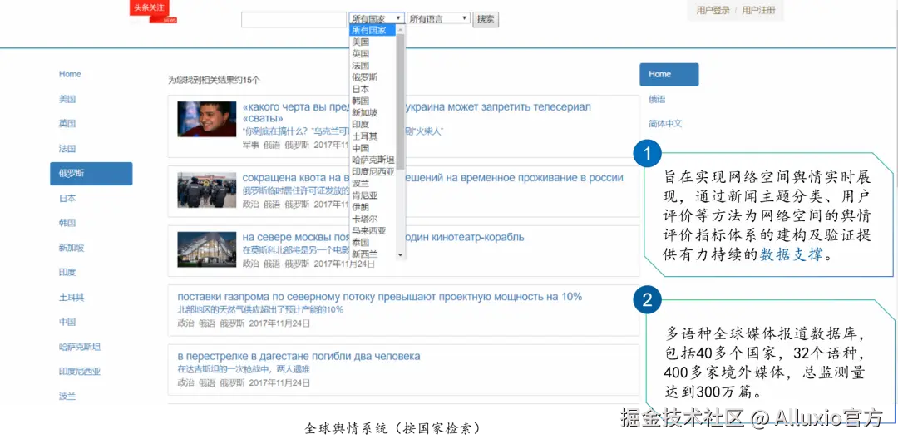Select 法国 in the left sidebar
898x444 pixels.
(67, 149)
